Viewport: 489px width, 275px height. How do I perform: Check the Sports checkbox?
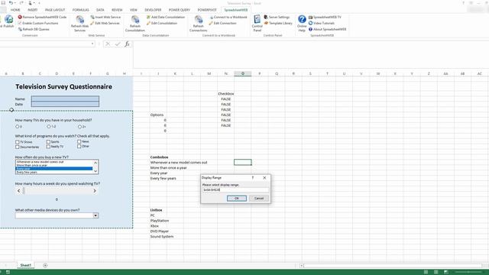[x=48, y=141]
